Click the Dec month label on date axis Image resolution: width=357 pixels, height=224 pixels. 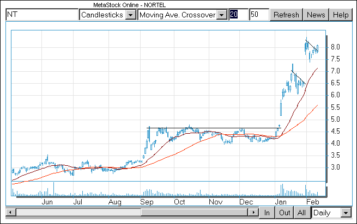click(246, 202)
